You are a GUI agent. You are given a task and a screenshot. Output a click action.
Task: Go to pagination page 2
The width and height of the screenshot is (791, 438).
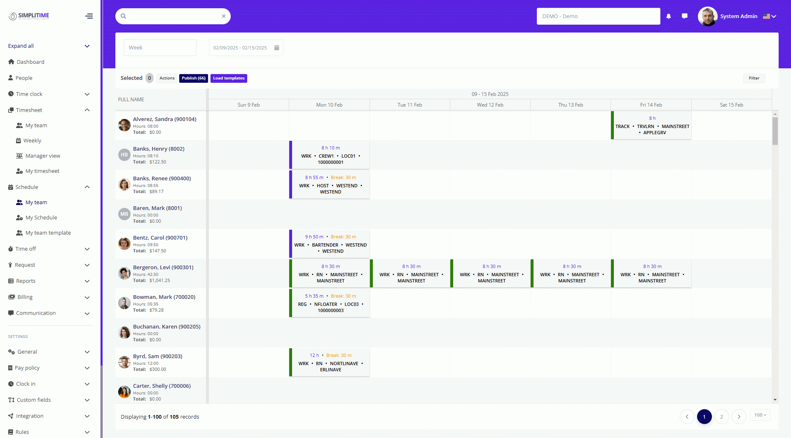coord(721,417)
